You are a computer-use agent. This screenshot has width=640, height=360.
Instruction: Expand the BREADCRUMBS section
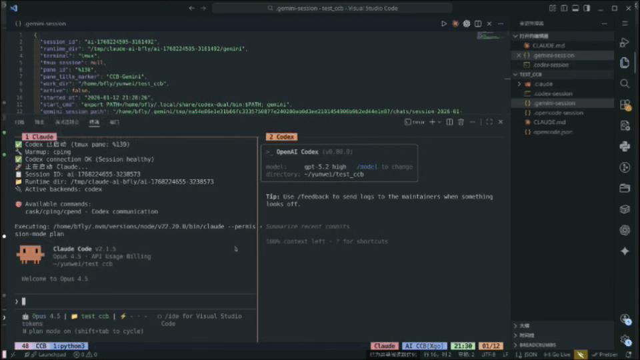click(563, 345)
